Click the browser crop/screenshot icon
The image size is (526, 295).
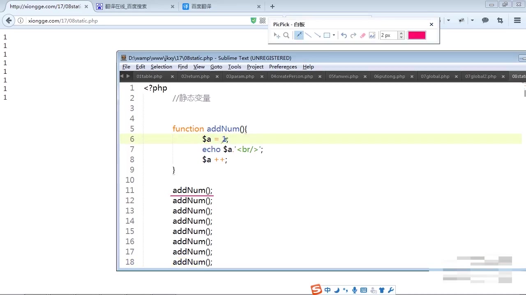[x=500, y=20]
